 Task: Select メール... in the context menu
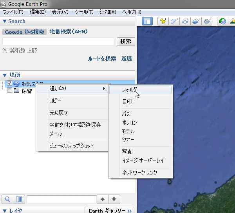coord(72,134)
